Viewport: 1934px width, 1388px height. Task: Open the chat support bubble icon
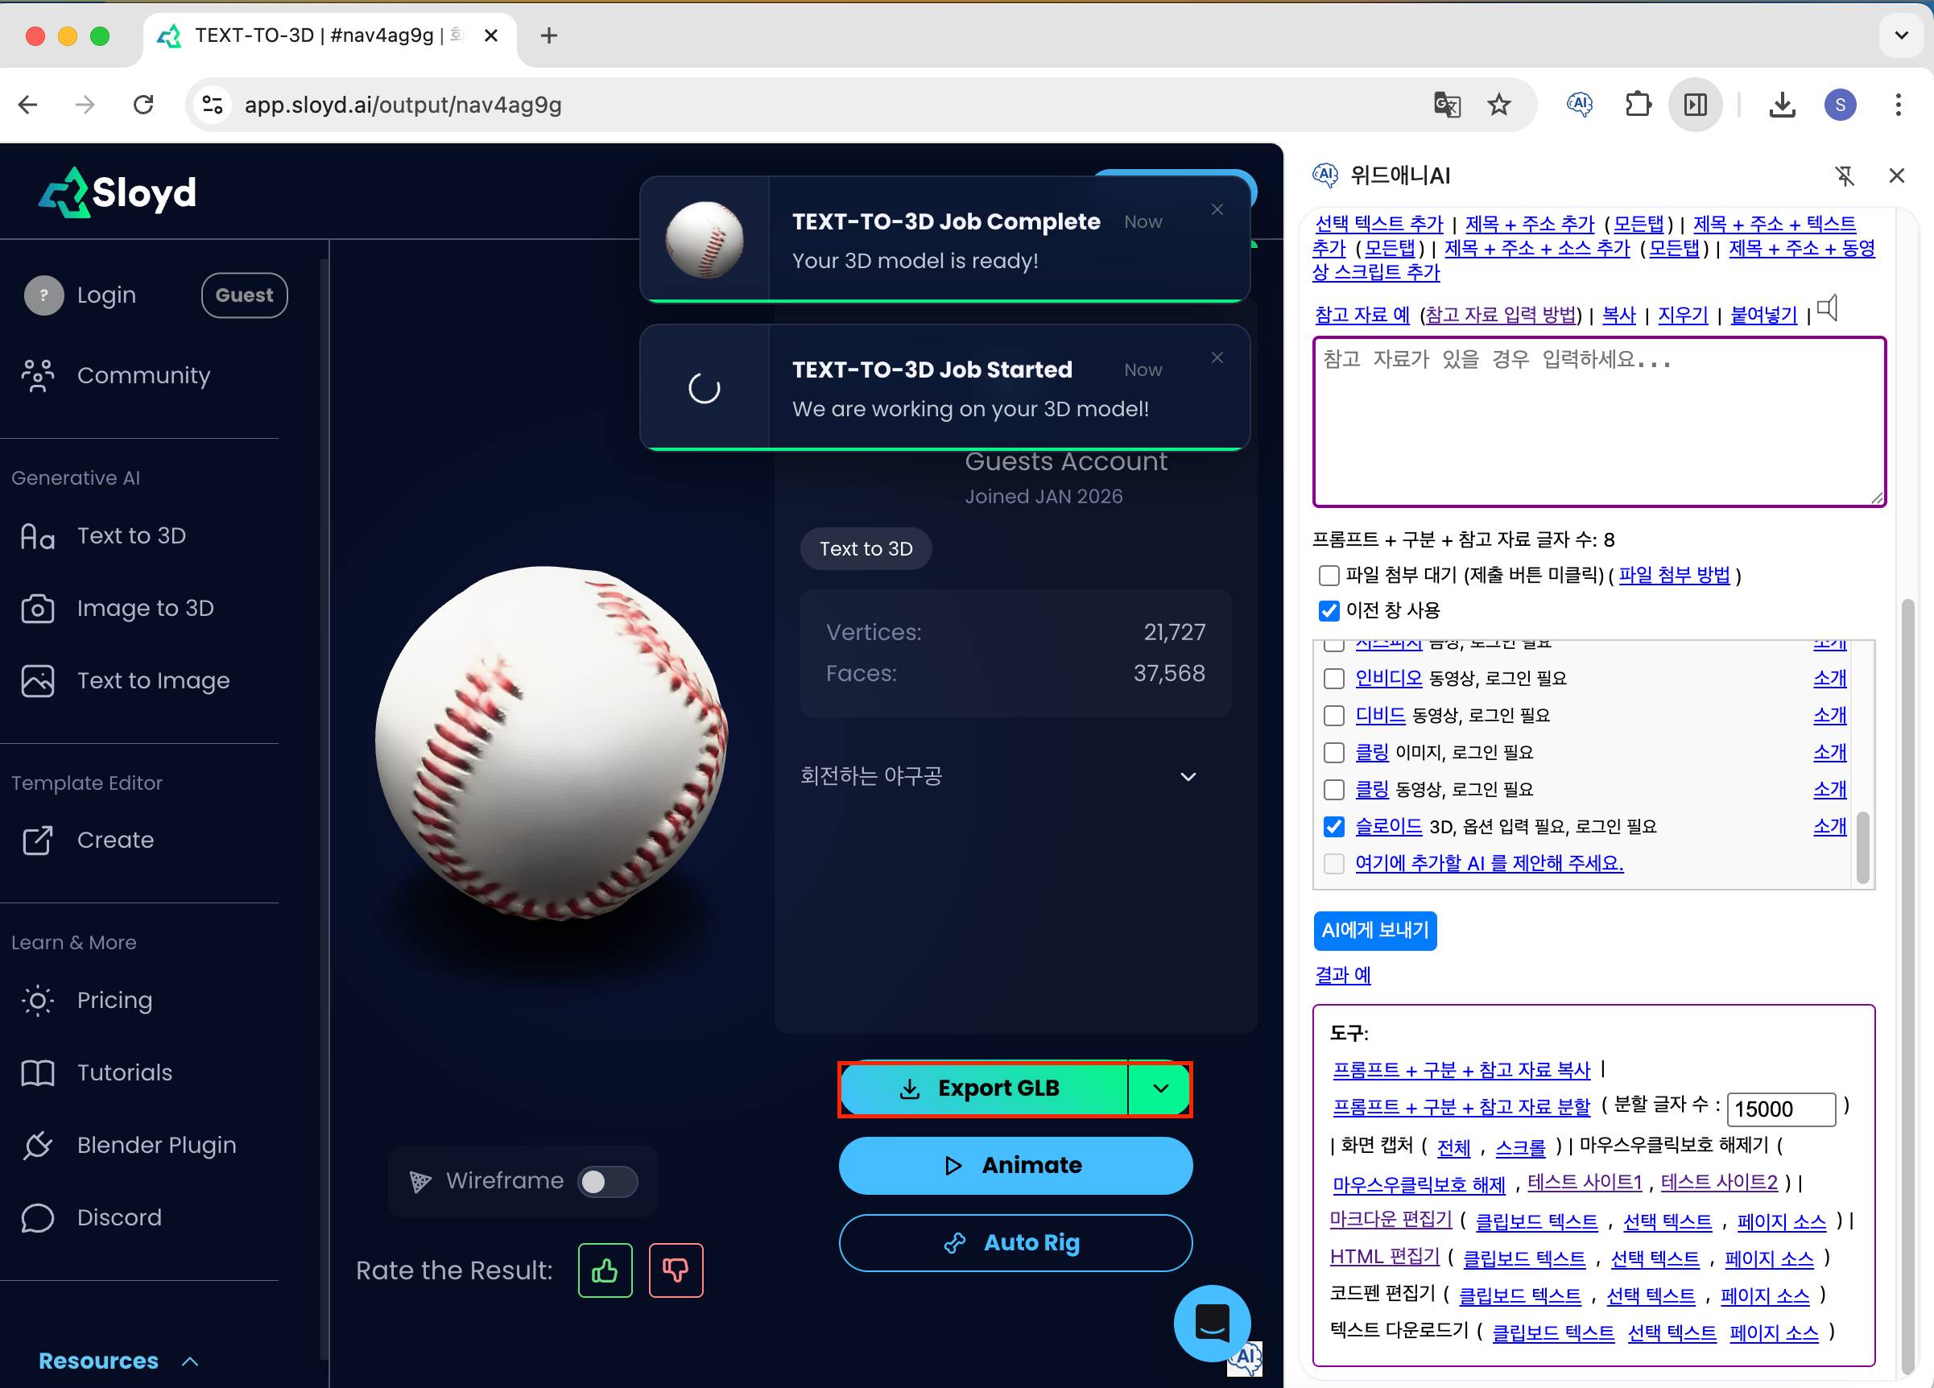tap(1212, 1322)
